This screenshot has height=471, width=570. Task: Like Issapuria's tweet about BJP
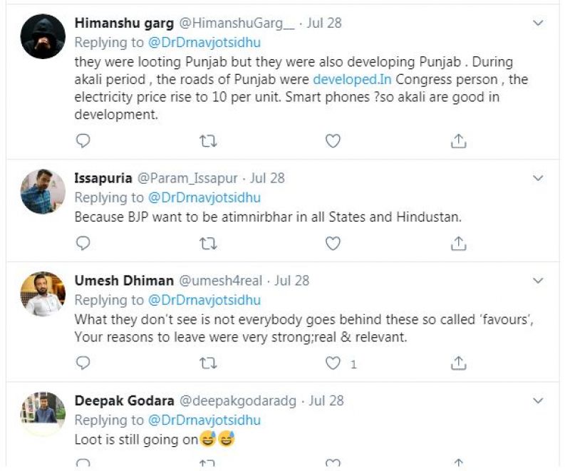[x=333, y=244]
